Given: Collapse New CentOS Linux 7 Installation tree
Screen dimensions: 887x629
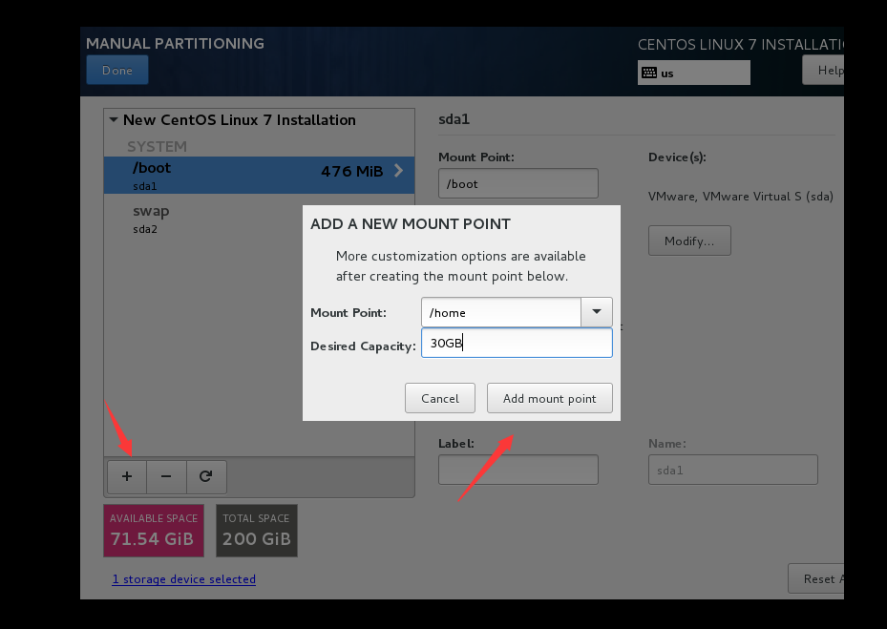Looking at the screenshot, I should pyautogui.click(x=114, y=120).
